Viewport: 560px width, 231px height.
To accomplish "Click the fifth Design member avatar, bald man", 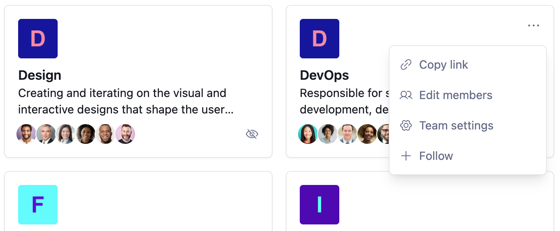I will [x=105, y=134].
